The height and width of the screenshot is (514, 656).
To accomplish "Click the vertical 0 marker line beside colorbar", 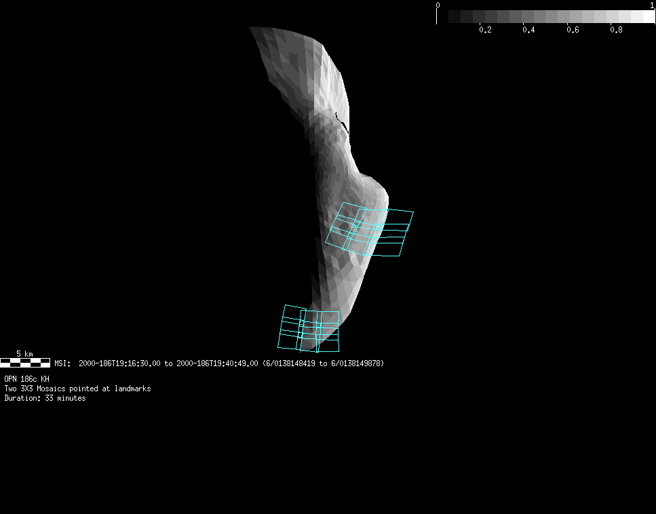I will (436, 16).
